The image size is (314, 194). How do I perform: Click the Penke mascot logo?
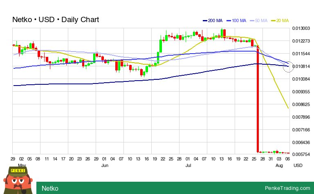pyautogui.click(x=18, y=180)
